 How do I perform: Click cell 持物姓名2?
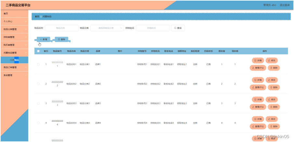(155, 84)
